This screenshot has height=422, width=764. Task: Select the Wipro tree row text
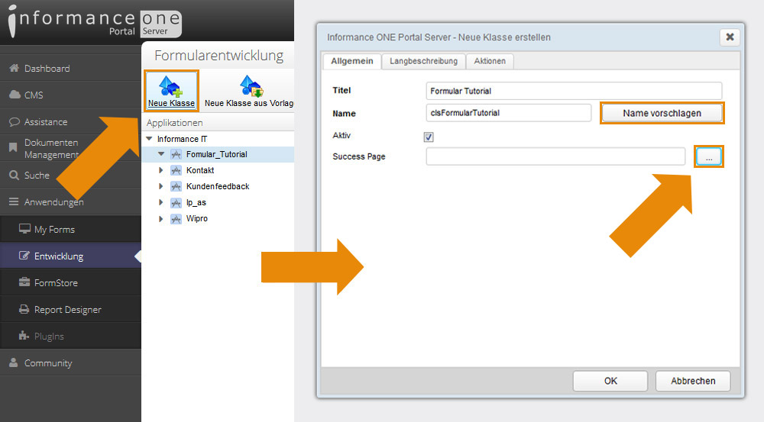(197, 218)
